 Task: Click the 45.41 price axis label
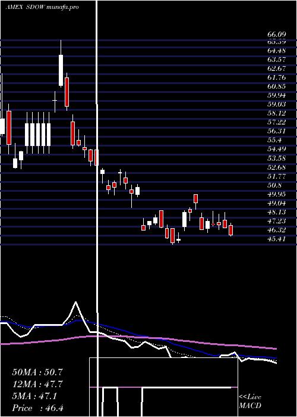tap(276, 239)
